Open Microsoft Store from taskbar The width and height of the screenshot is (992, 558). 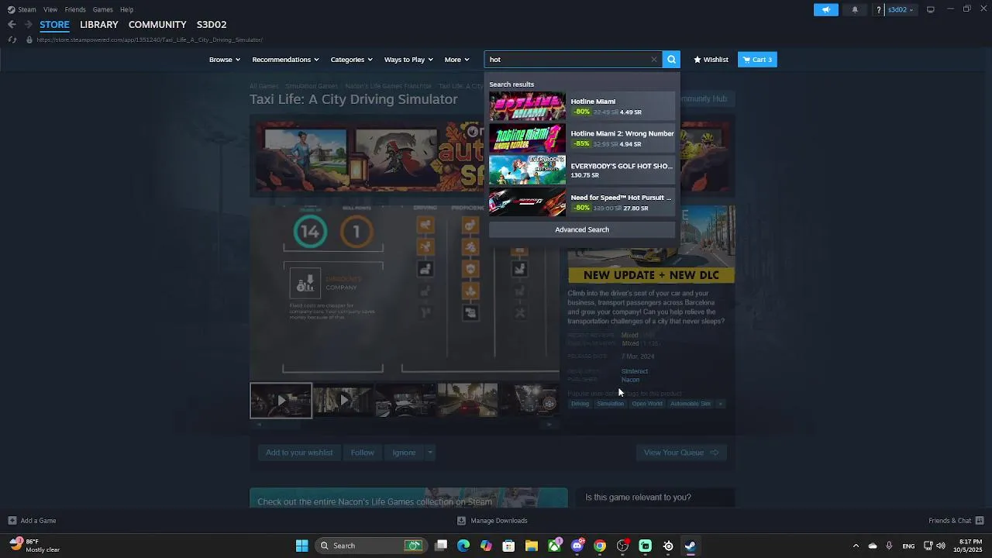508,546
